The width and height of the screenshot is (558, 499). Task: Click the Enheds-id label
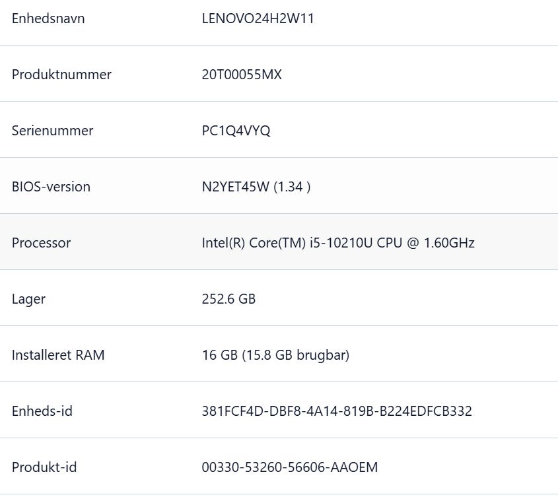pyautogui.click(x=42, y=411)
